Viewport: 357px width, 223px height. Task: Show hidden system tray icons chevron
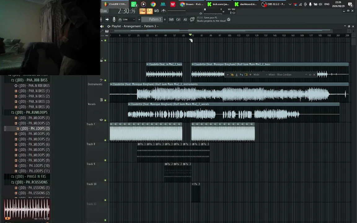(x=290, y=4)
